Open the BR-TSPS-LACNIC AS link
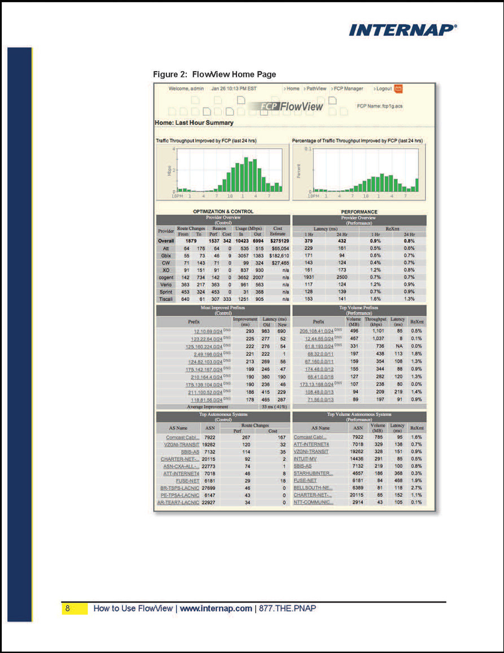This screenshot has height=653, width=504. (x=180, y=488)
